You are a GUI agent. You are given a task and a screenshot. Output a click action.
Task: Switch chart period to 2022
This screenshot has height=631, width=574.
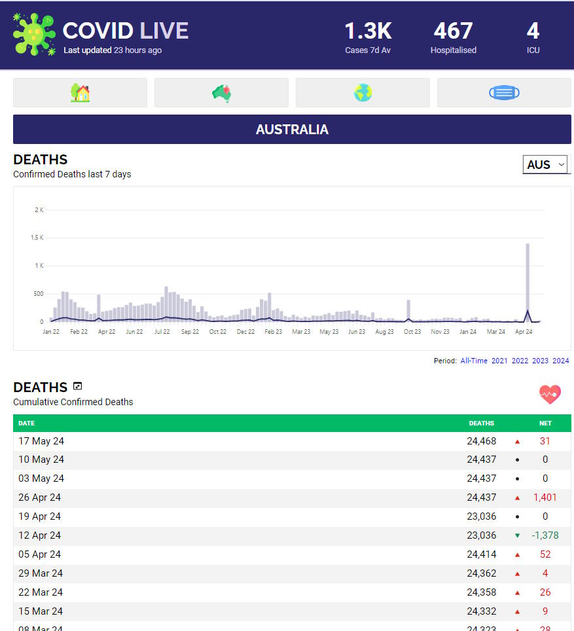(520, 361)
